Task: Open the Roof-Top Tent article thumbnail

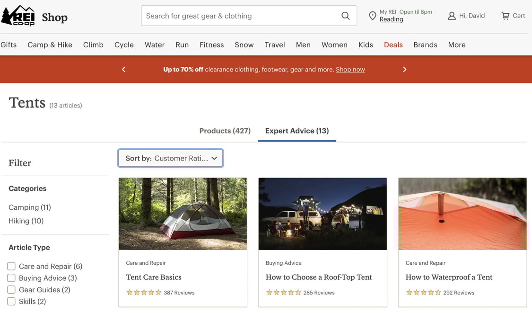Action: pyautogui.click(x=322, y=214)
